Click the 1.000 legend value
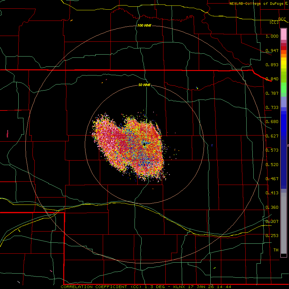This screenshot has height=289, width=289. [x=272, y=36]
